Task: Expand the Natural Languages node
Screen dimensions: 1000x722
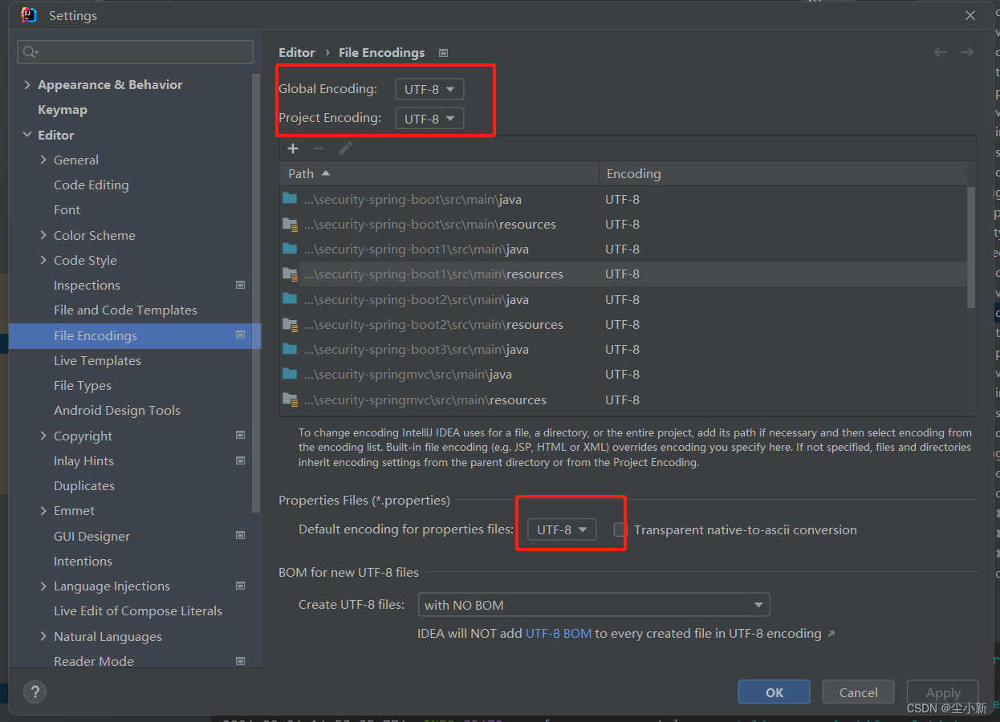Action: 43,636
